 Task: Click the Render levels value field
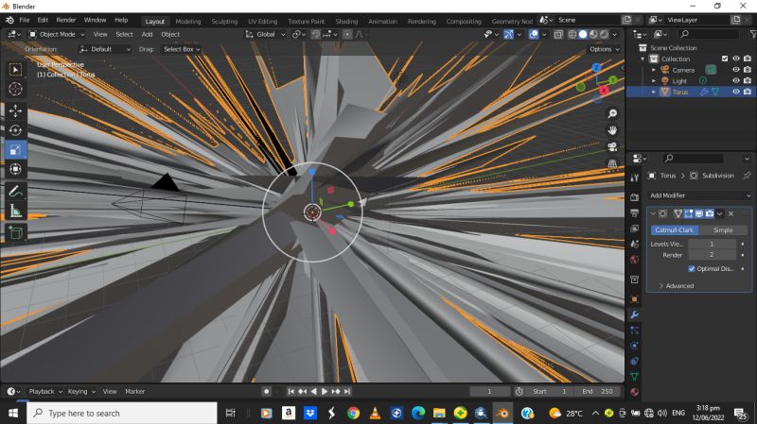pos(712,255)
